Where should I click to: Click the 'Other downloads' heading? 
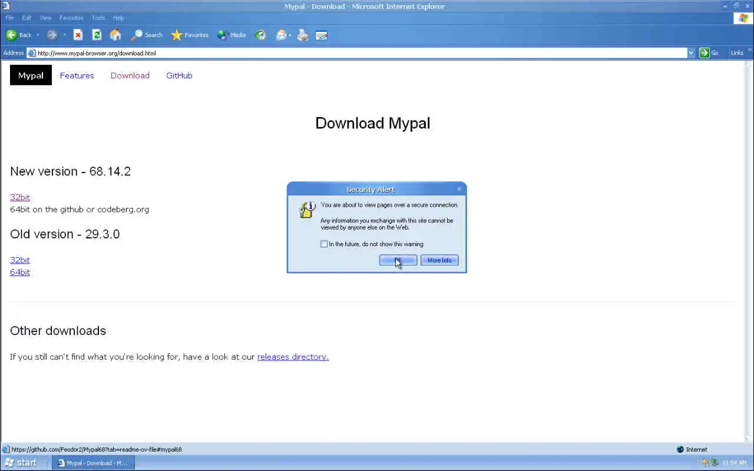58,331
